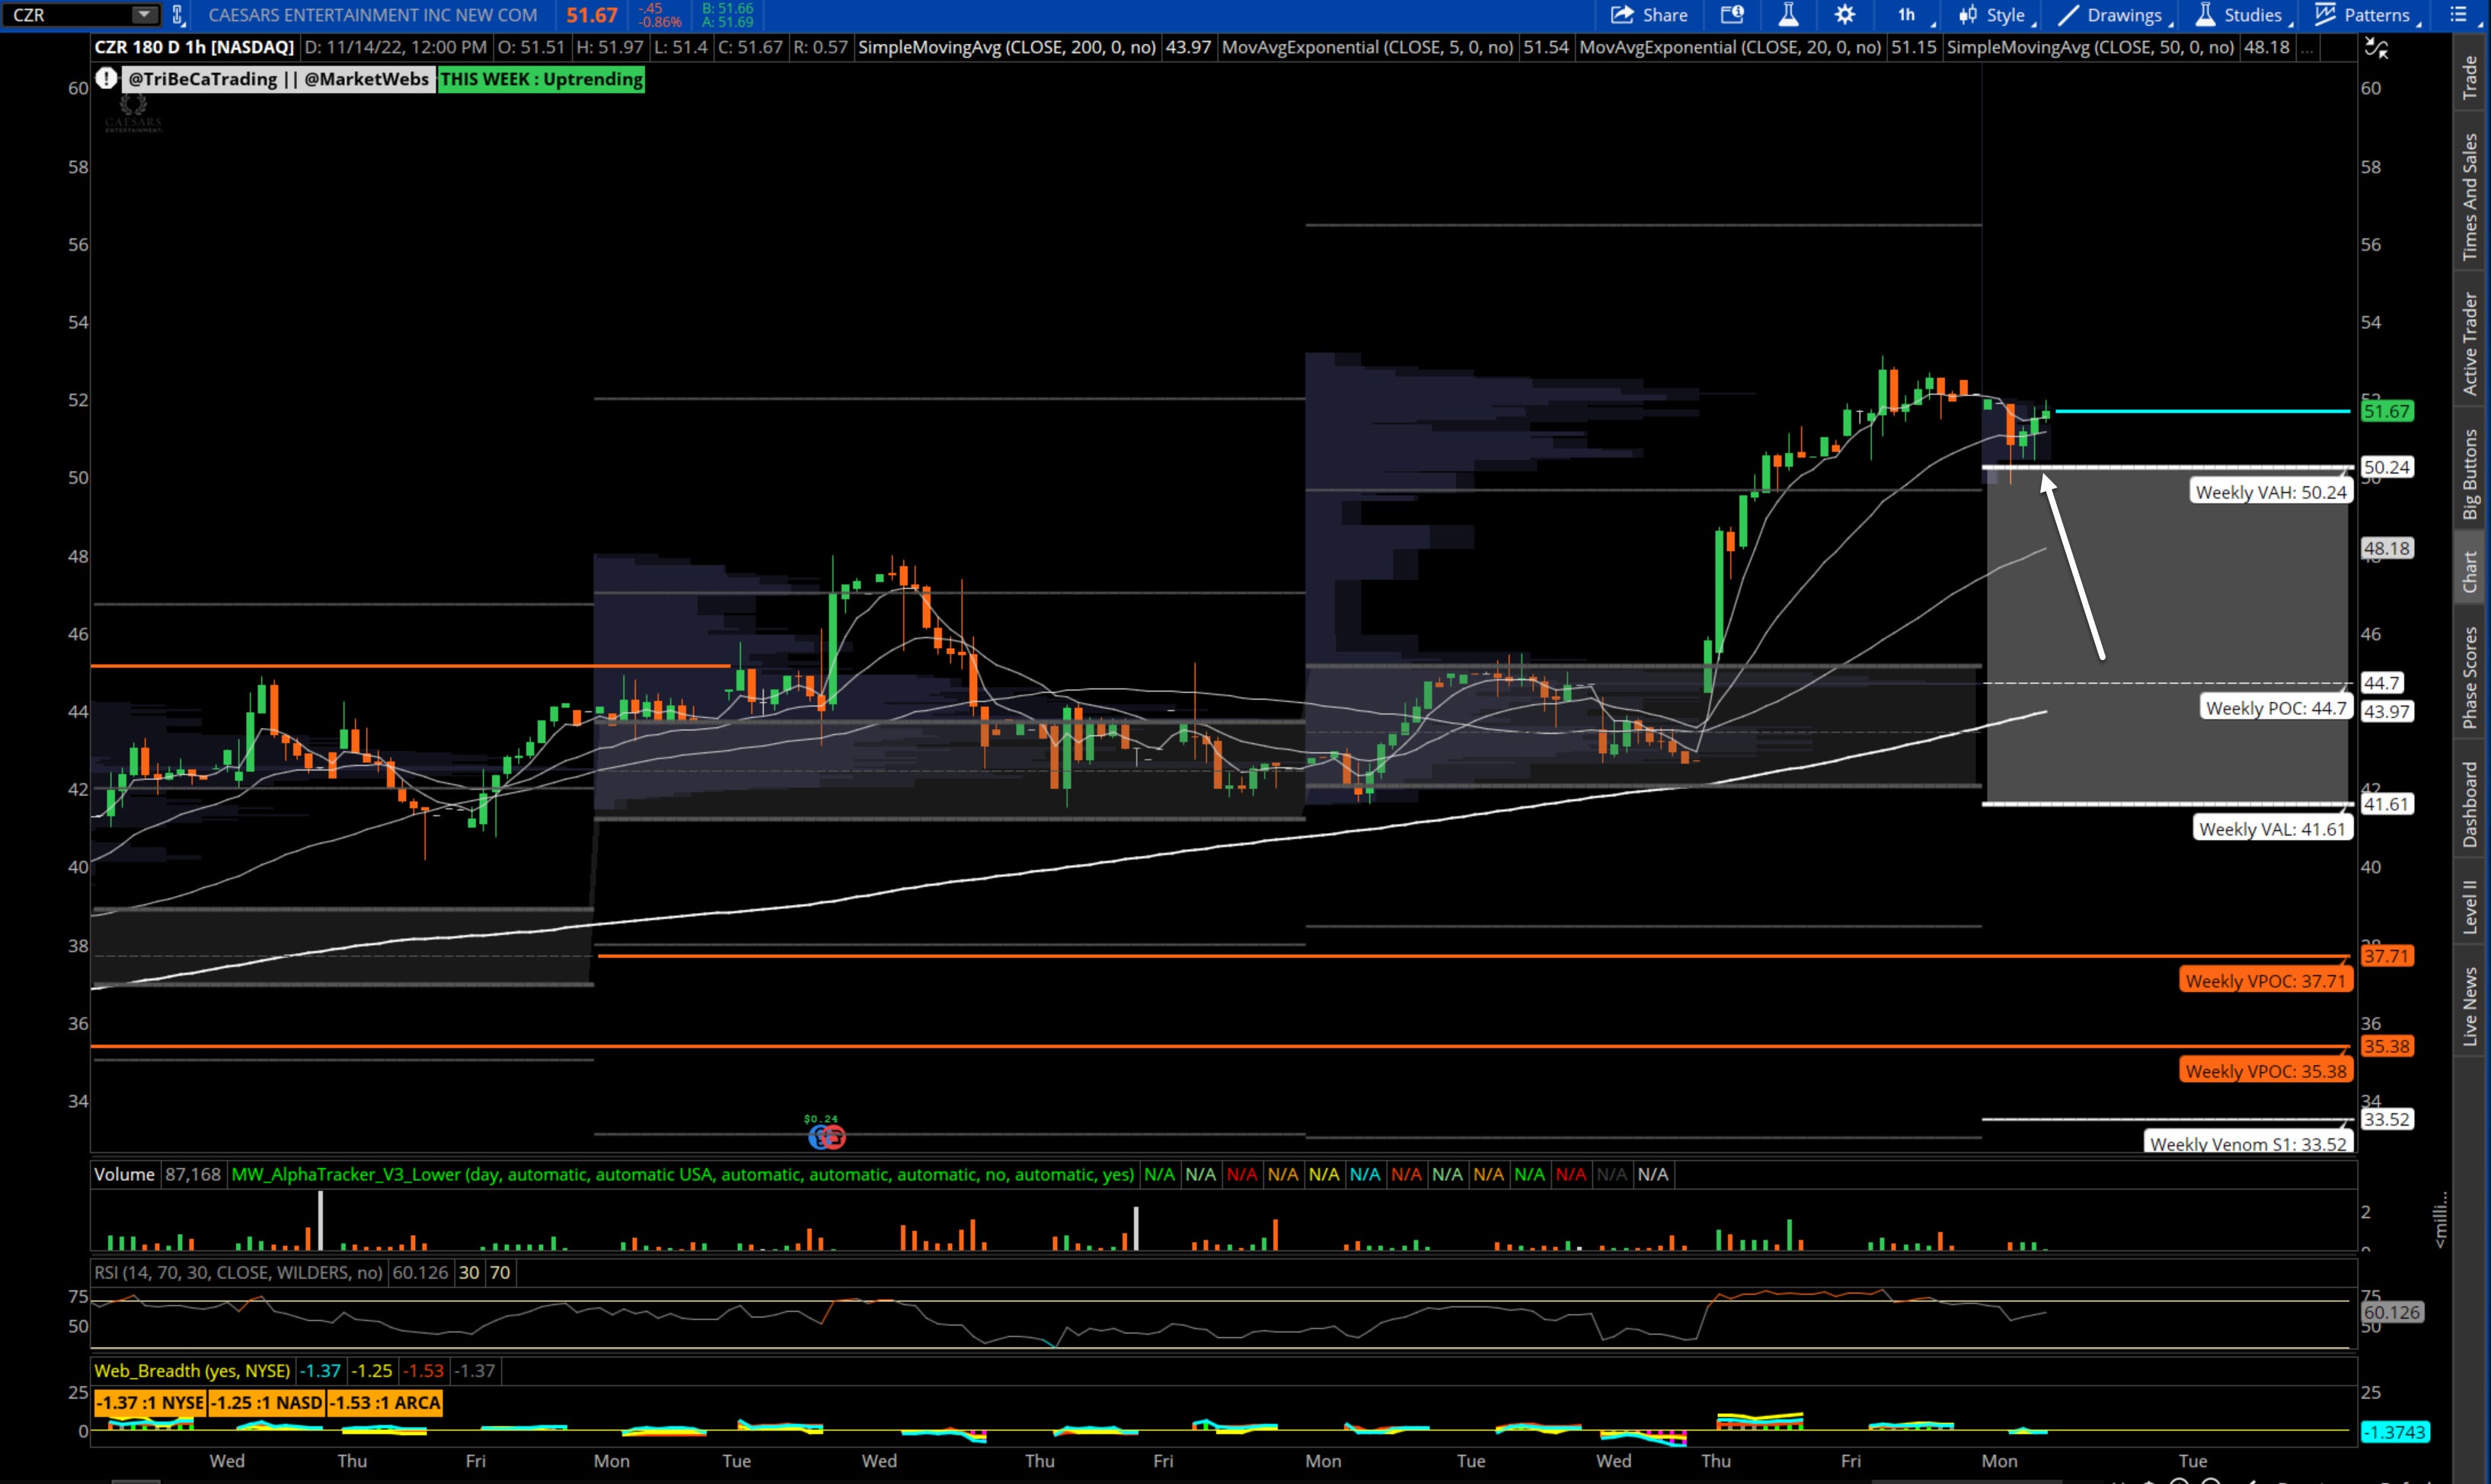
Task: Open the Drawings tools menu
Action: 2115,15
